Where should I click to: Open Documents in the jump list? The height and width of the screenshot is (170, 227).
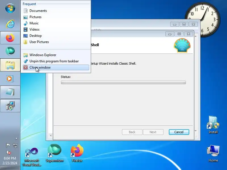56,11
